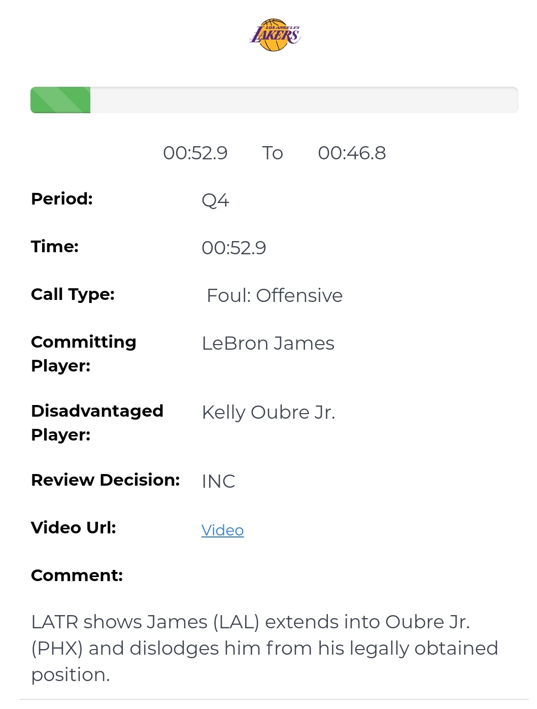
Task: Click the start time 00:52.9
Action: (x=195, y=153)
